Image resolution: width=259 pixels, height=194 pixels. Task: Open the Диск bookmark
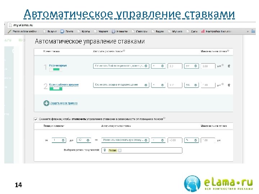tap(192, 31)
